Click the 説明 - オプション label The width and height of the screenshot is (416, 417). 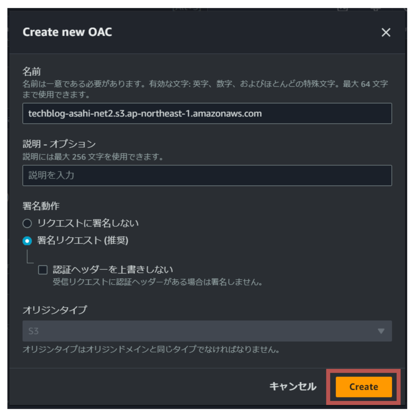(x=59, y=144)
